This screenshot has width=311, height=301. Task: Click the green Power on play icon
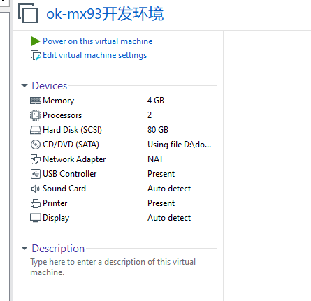tap(36, 41)
